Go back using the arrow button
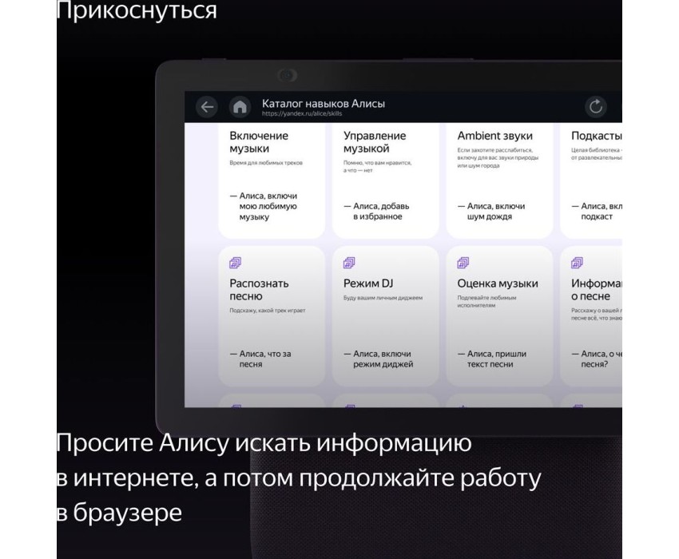The height and width of the screenshot is (559, 679). click(207, 106)
